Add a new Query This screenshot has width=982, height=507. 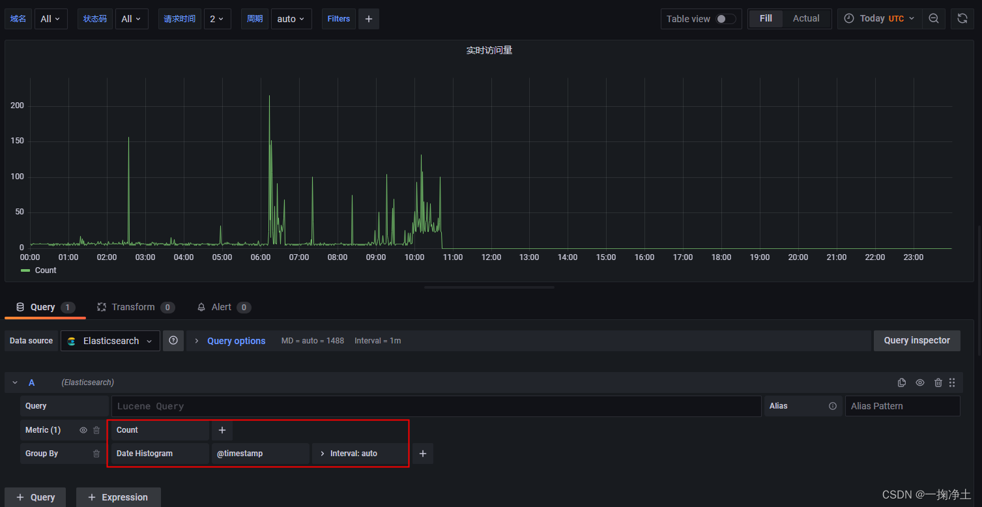(35, 497)
